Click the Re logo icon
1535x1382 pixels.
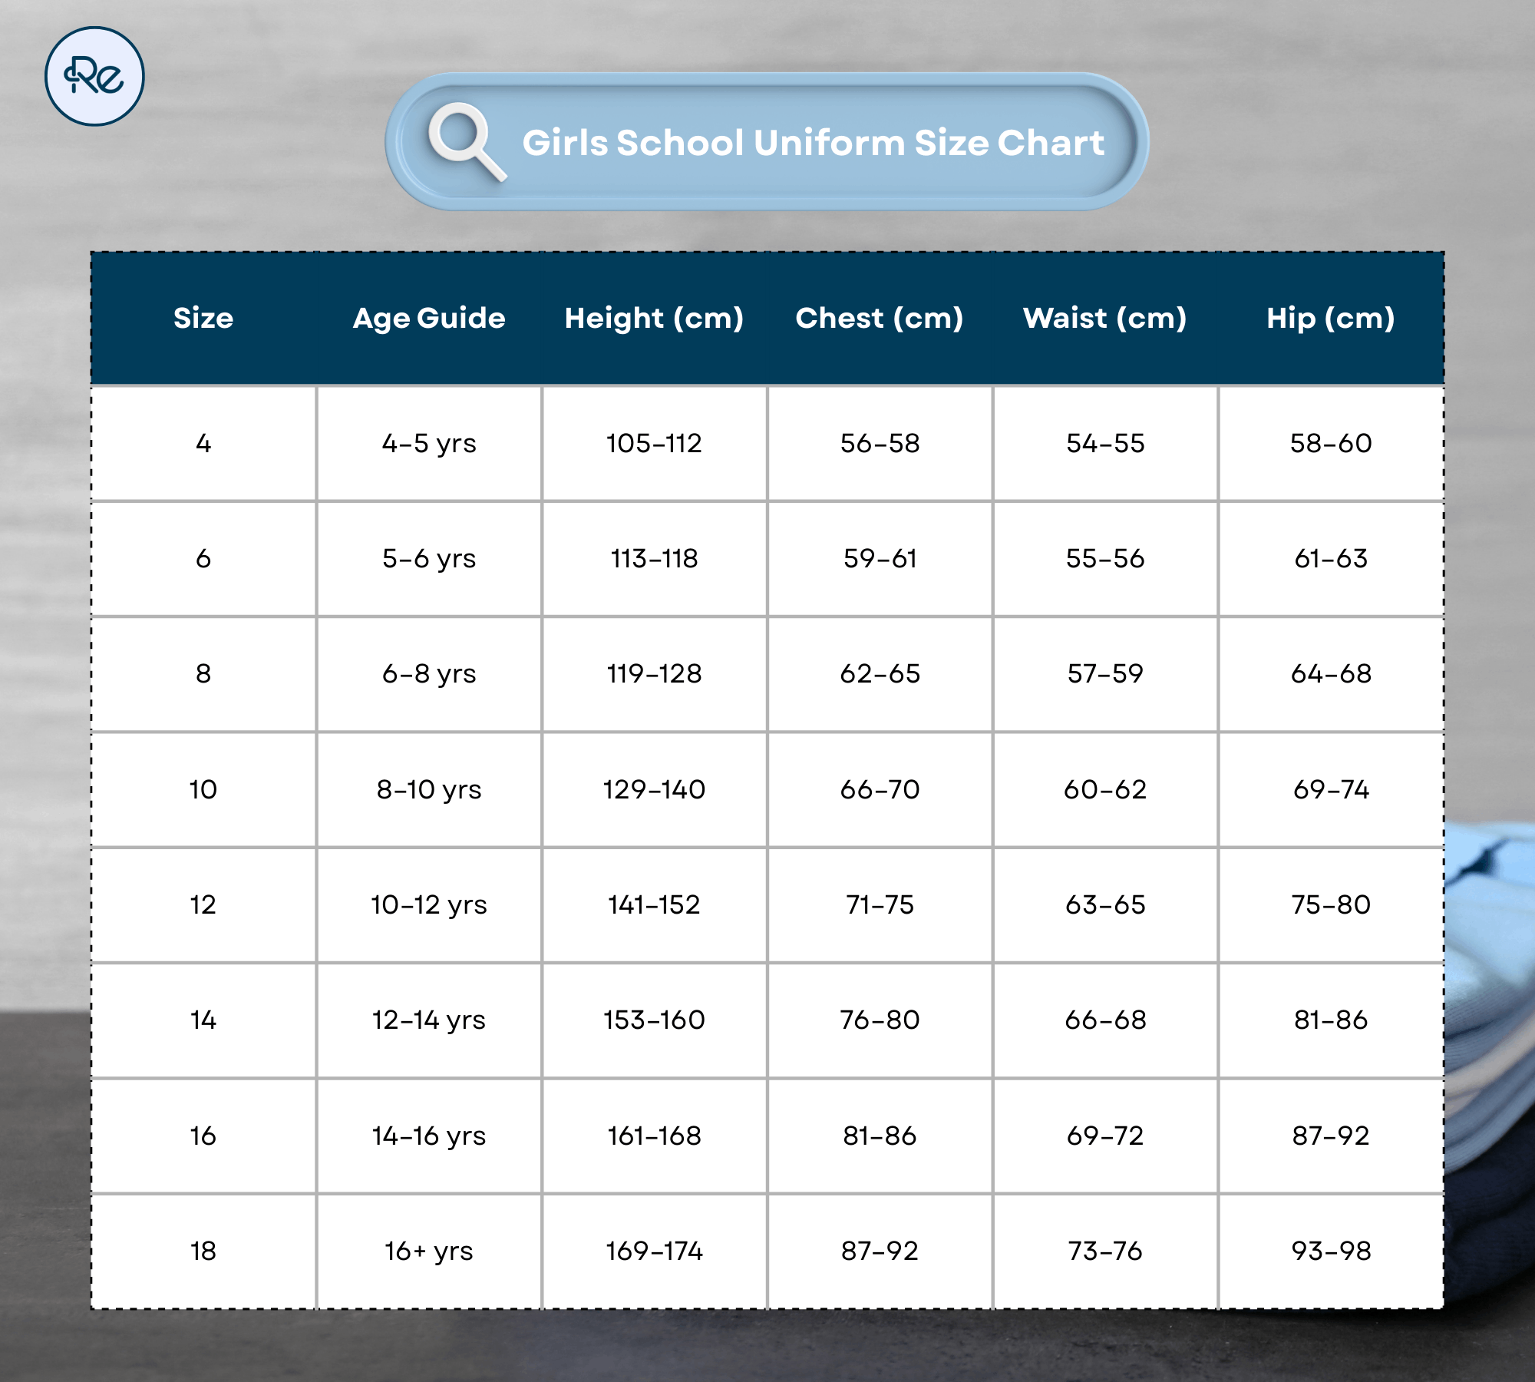[94, 77]
